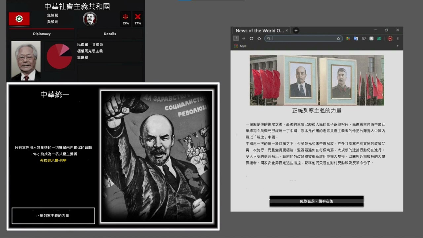Image resolution: width=423 pixels, height=238 pixels.
Task: Click the faction text 無陣營
Action: click(x=53, y=15)
